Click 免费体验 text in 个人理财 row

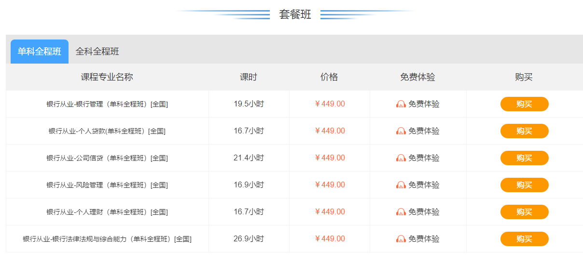[x=424, y=212]
